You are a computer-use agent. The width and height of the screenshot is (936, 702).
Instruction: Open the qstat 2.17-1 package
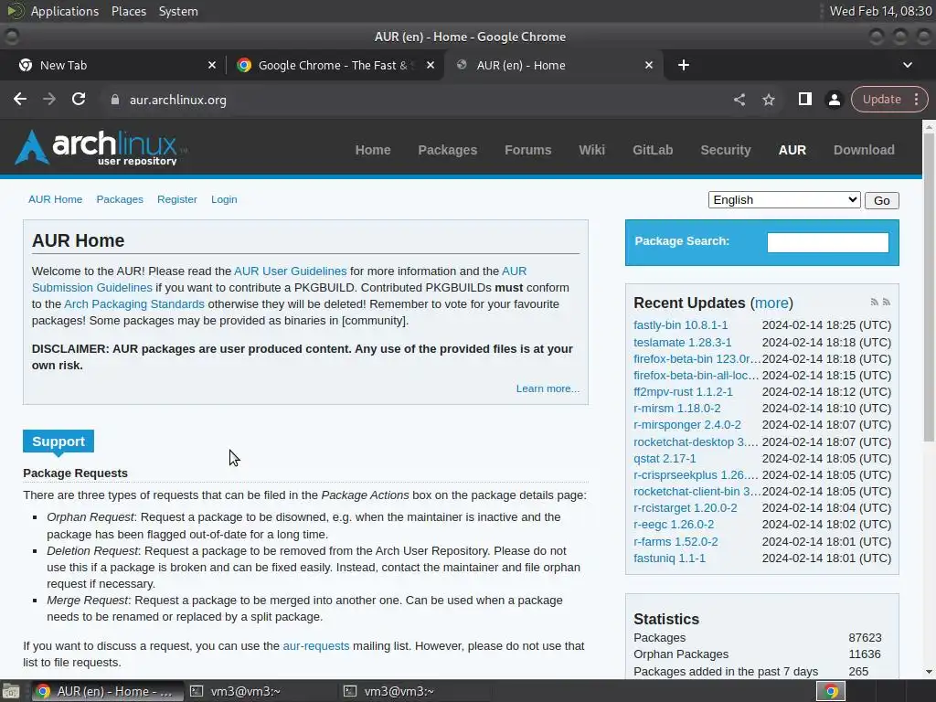tap(665, 459)
